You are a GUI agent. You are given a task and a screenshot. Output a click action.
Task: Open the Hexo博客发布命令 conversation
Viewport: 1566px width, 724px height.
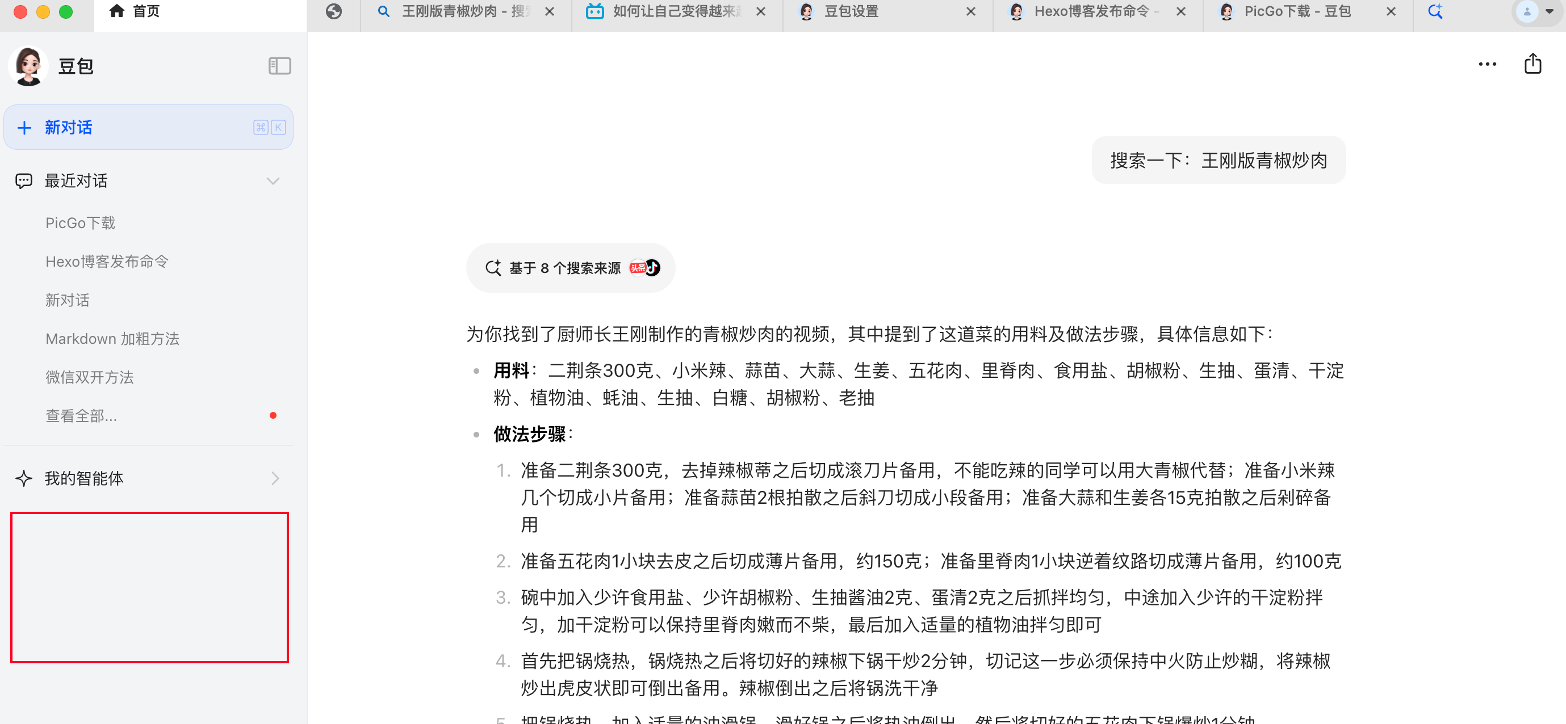(107, 262)
